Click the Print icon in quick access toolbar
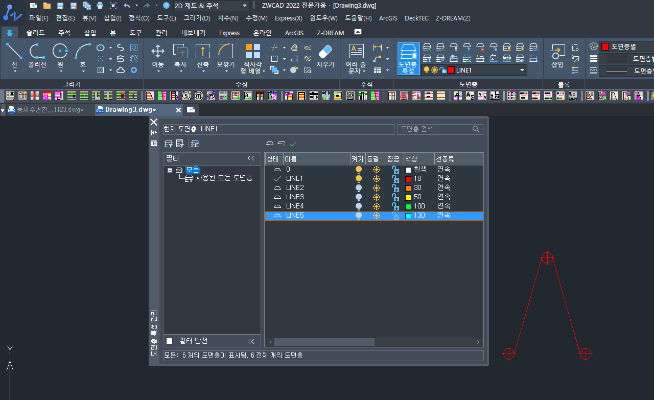 coord(100,6)
